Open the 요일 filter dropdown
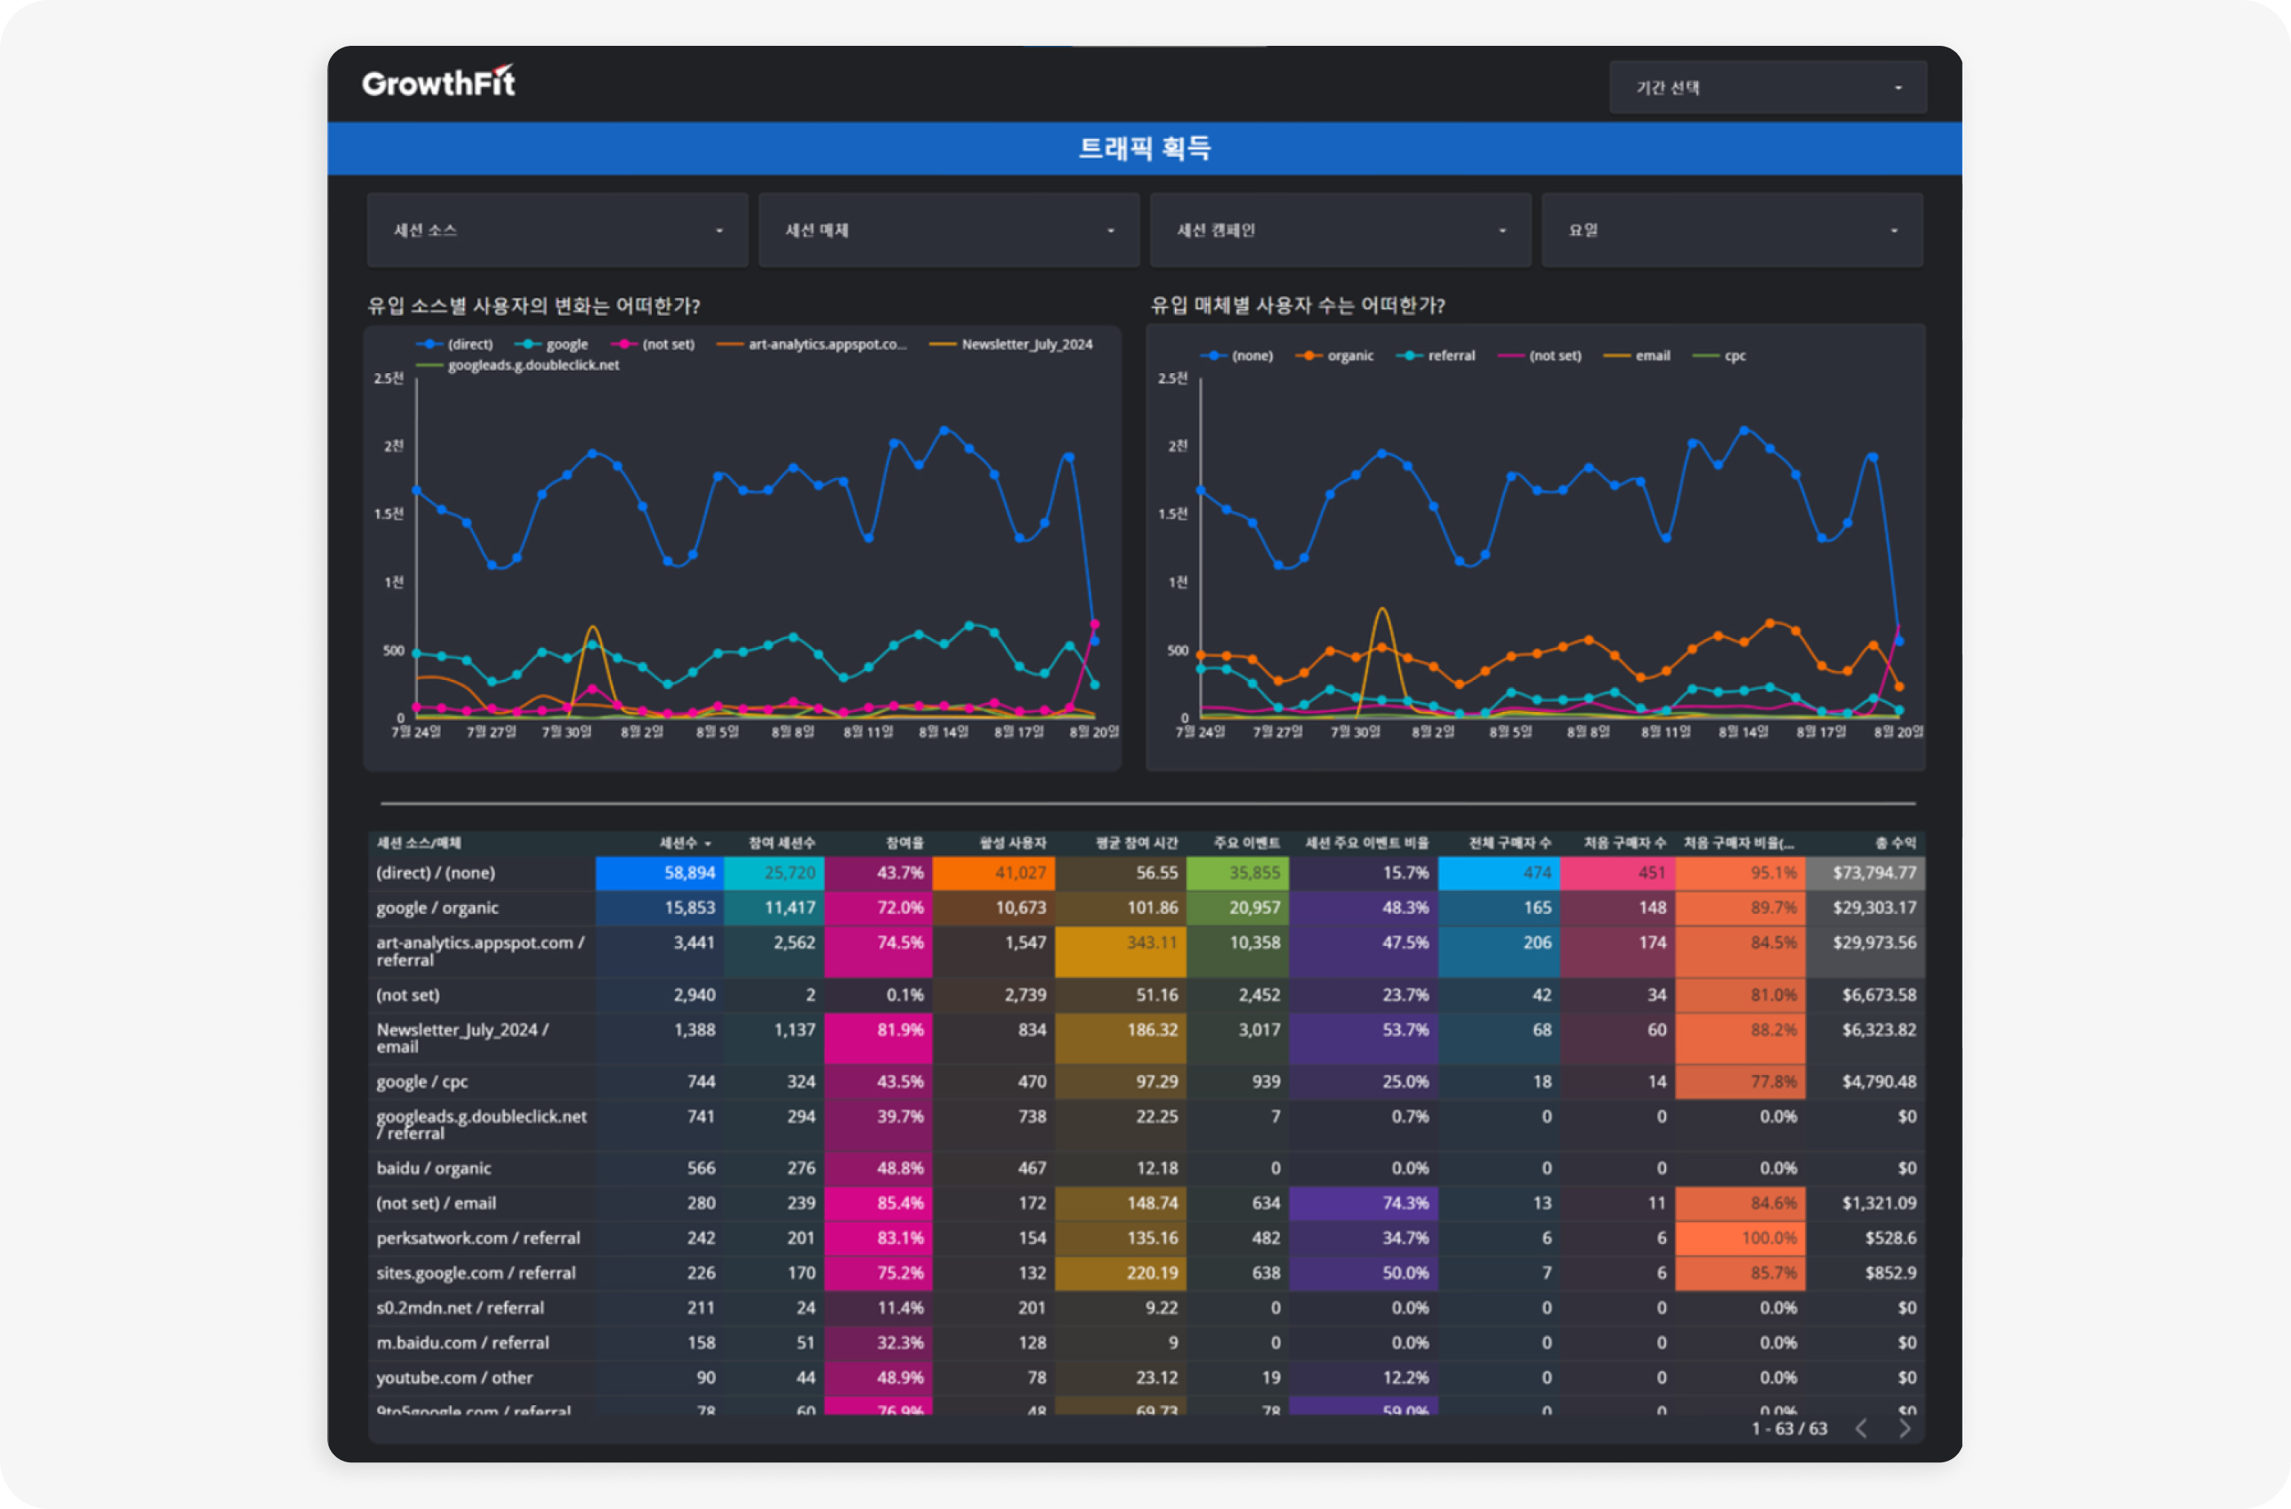Image resolution: width=2291 pixels, height=1509 pixels. point(1733,230)
